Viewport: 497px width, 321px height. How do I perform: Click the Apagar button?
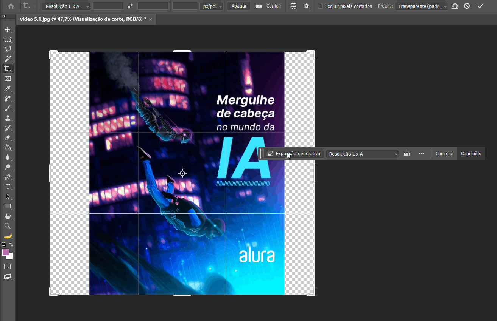tap(239, 6)
